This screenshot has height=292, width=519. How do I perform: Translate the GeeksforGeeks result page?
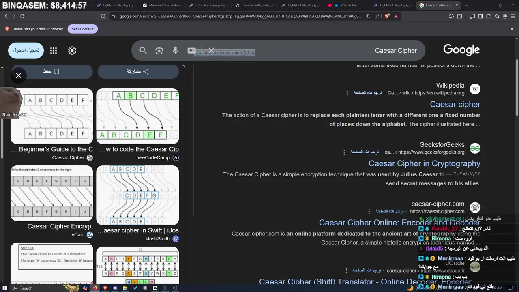click(365, 152)
